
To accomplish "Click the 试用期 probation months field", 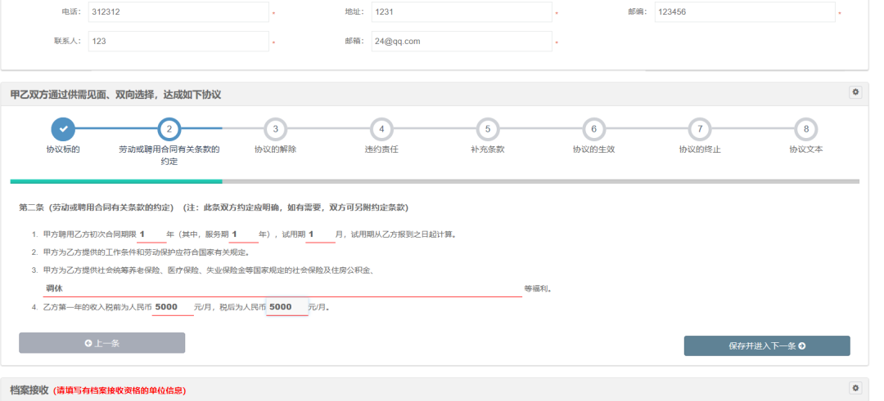I will click(320, 234).
